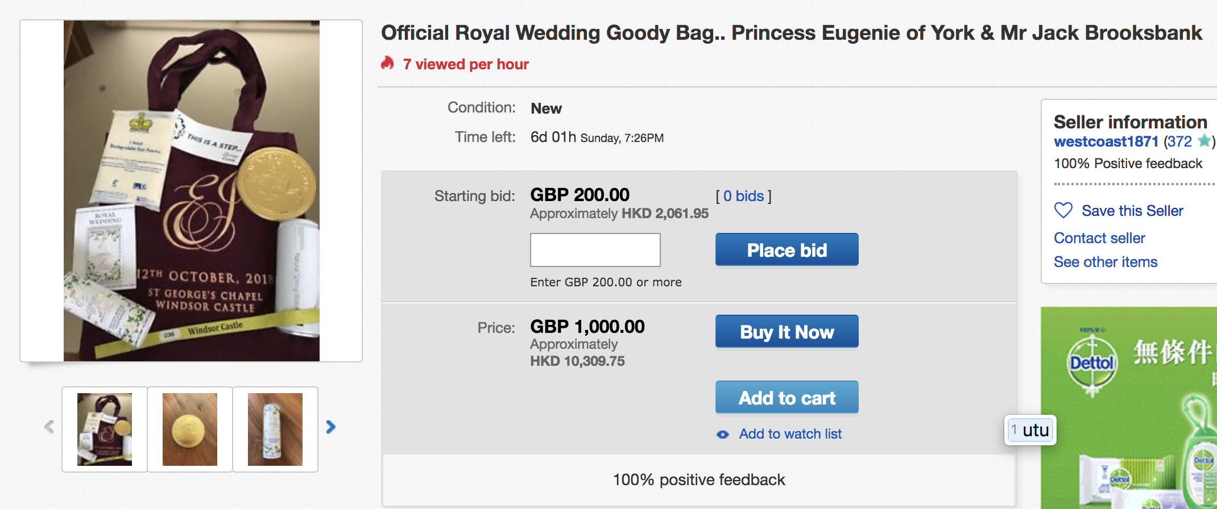Open See other items from seller

click(1106, 262)
